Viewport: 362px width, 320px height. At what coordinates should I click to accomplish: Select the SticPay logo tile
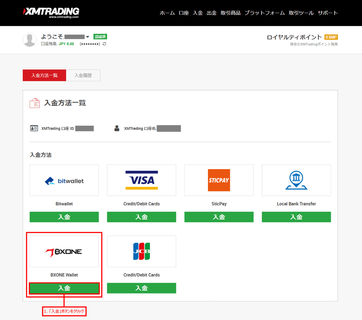[219, 180]
